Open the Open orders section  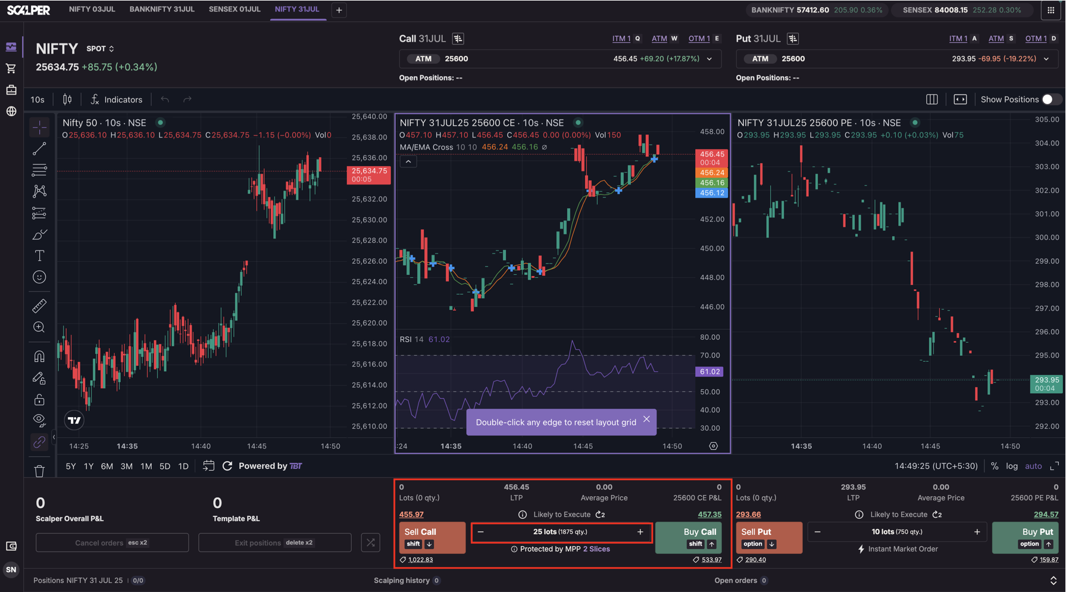(x=741, y=581)
